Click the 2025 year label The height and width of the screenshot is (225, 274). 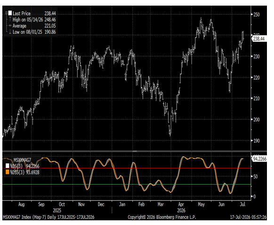(x=57, y=210)
